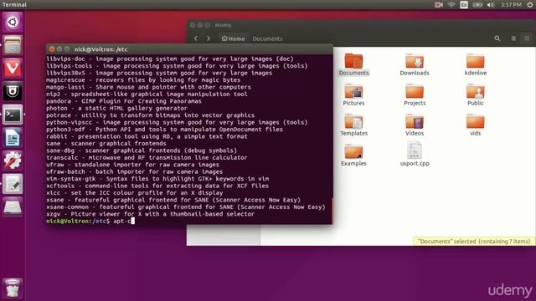
Task: Select the Downloads folder
Action: [x=415, y=64]
